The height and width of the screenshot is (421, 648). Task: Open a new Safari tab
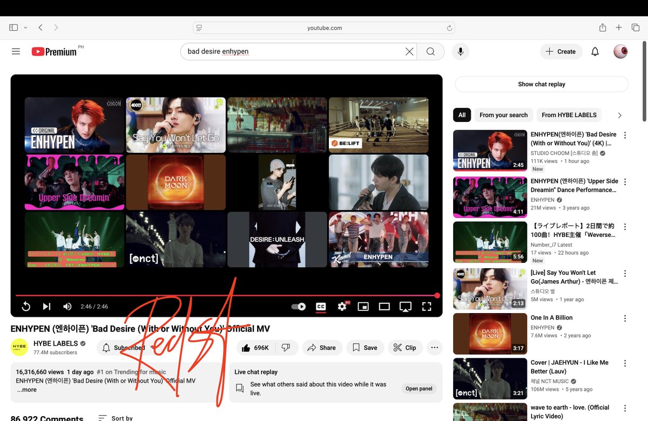tap(619, 28)
